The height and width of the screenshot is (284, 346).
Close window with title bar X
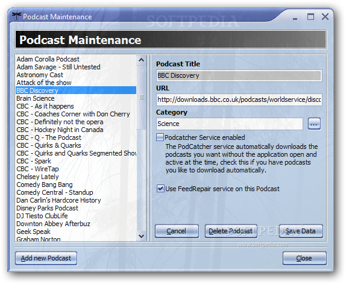click(x=325, y=16)
